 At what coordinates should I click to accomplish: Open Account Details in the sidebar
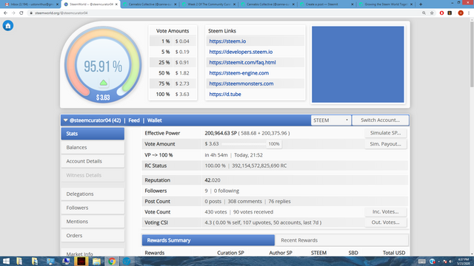93,161
